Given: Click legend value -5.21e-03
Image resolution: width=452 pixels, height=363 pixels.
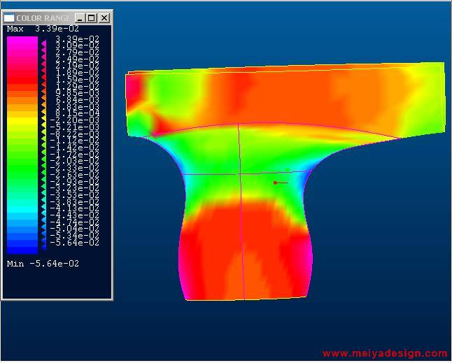Looking at the screenshot, I should (x=75, y=127).
